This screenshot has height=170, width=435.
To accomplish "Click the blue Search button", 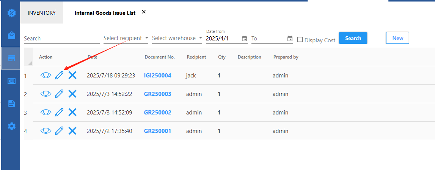I will click(353, 38).
